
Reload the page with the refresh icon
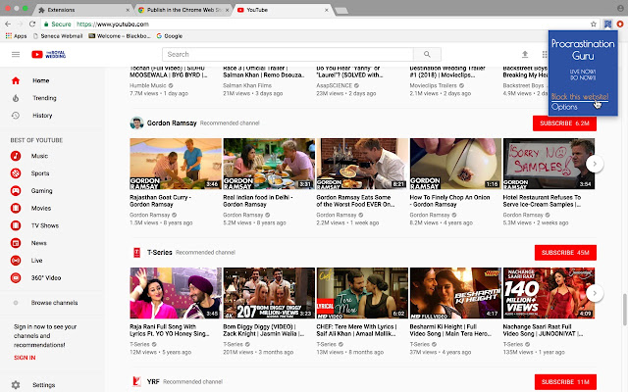pyautogui.click(x=32, y=24)
